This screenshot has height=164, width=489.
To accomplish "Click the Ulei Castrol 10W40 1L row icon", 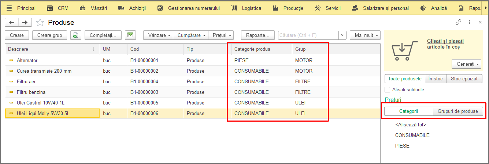I will coord(11,103).
